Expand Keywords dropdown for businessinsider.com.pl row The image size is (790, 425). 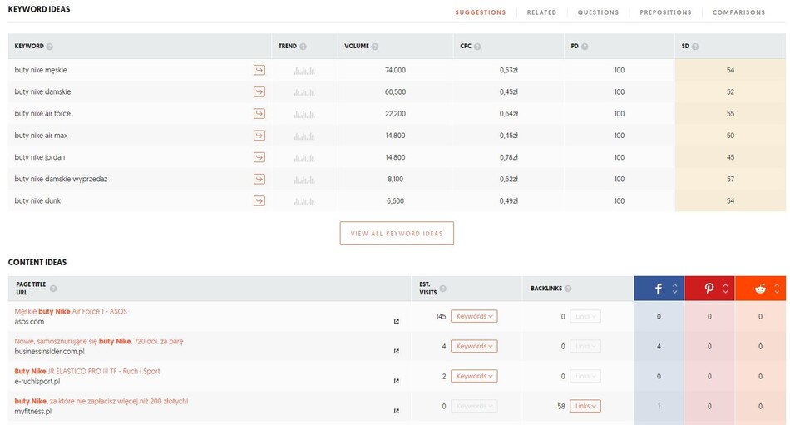point(474,346)
